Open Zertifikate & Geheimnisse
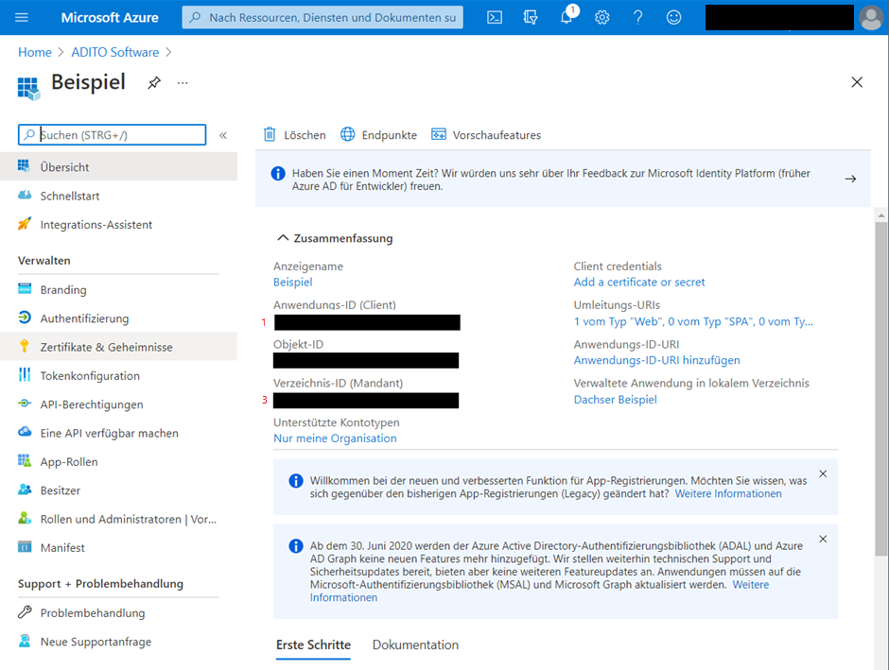 pos(118,347)
